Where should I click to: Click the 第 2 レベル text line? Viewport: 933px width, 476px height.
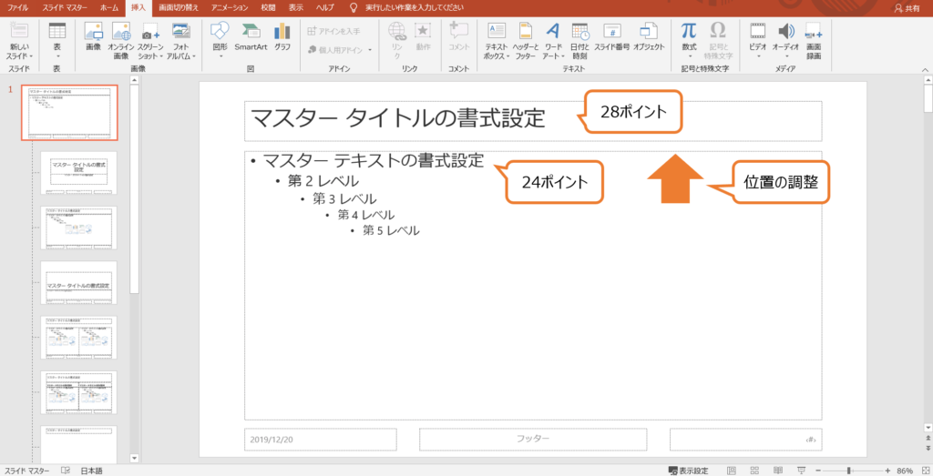(x=323, y=180)
